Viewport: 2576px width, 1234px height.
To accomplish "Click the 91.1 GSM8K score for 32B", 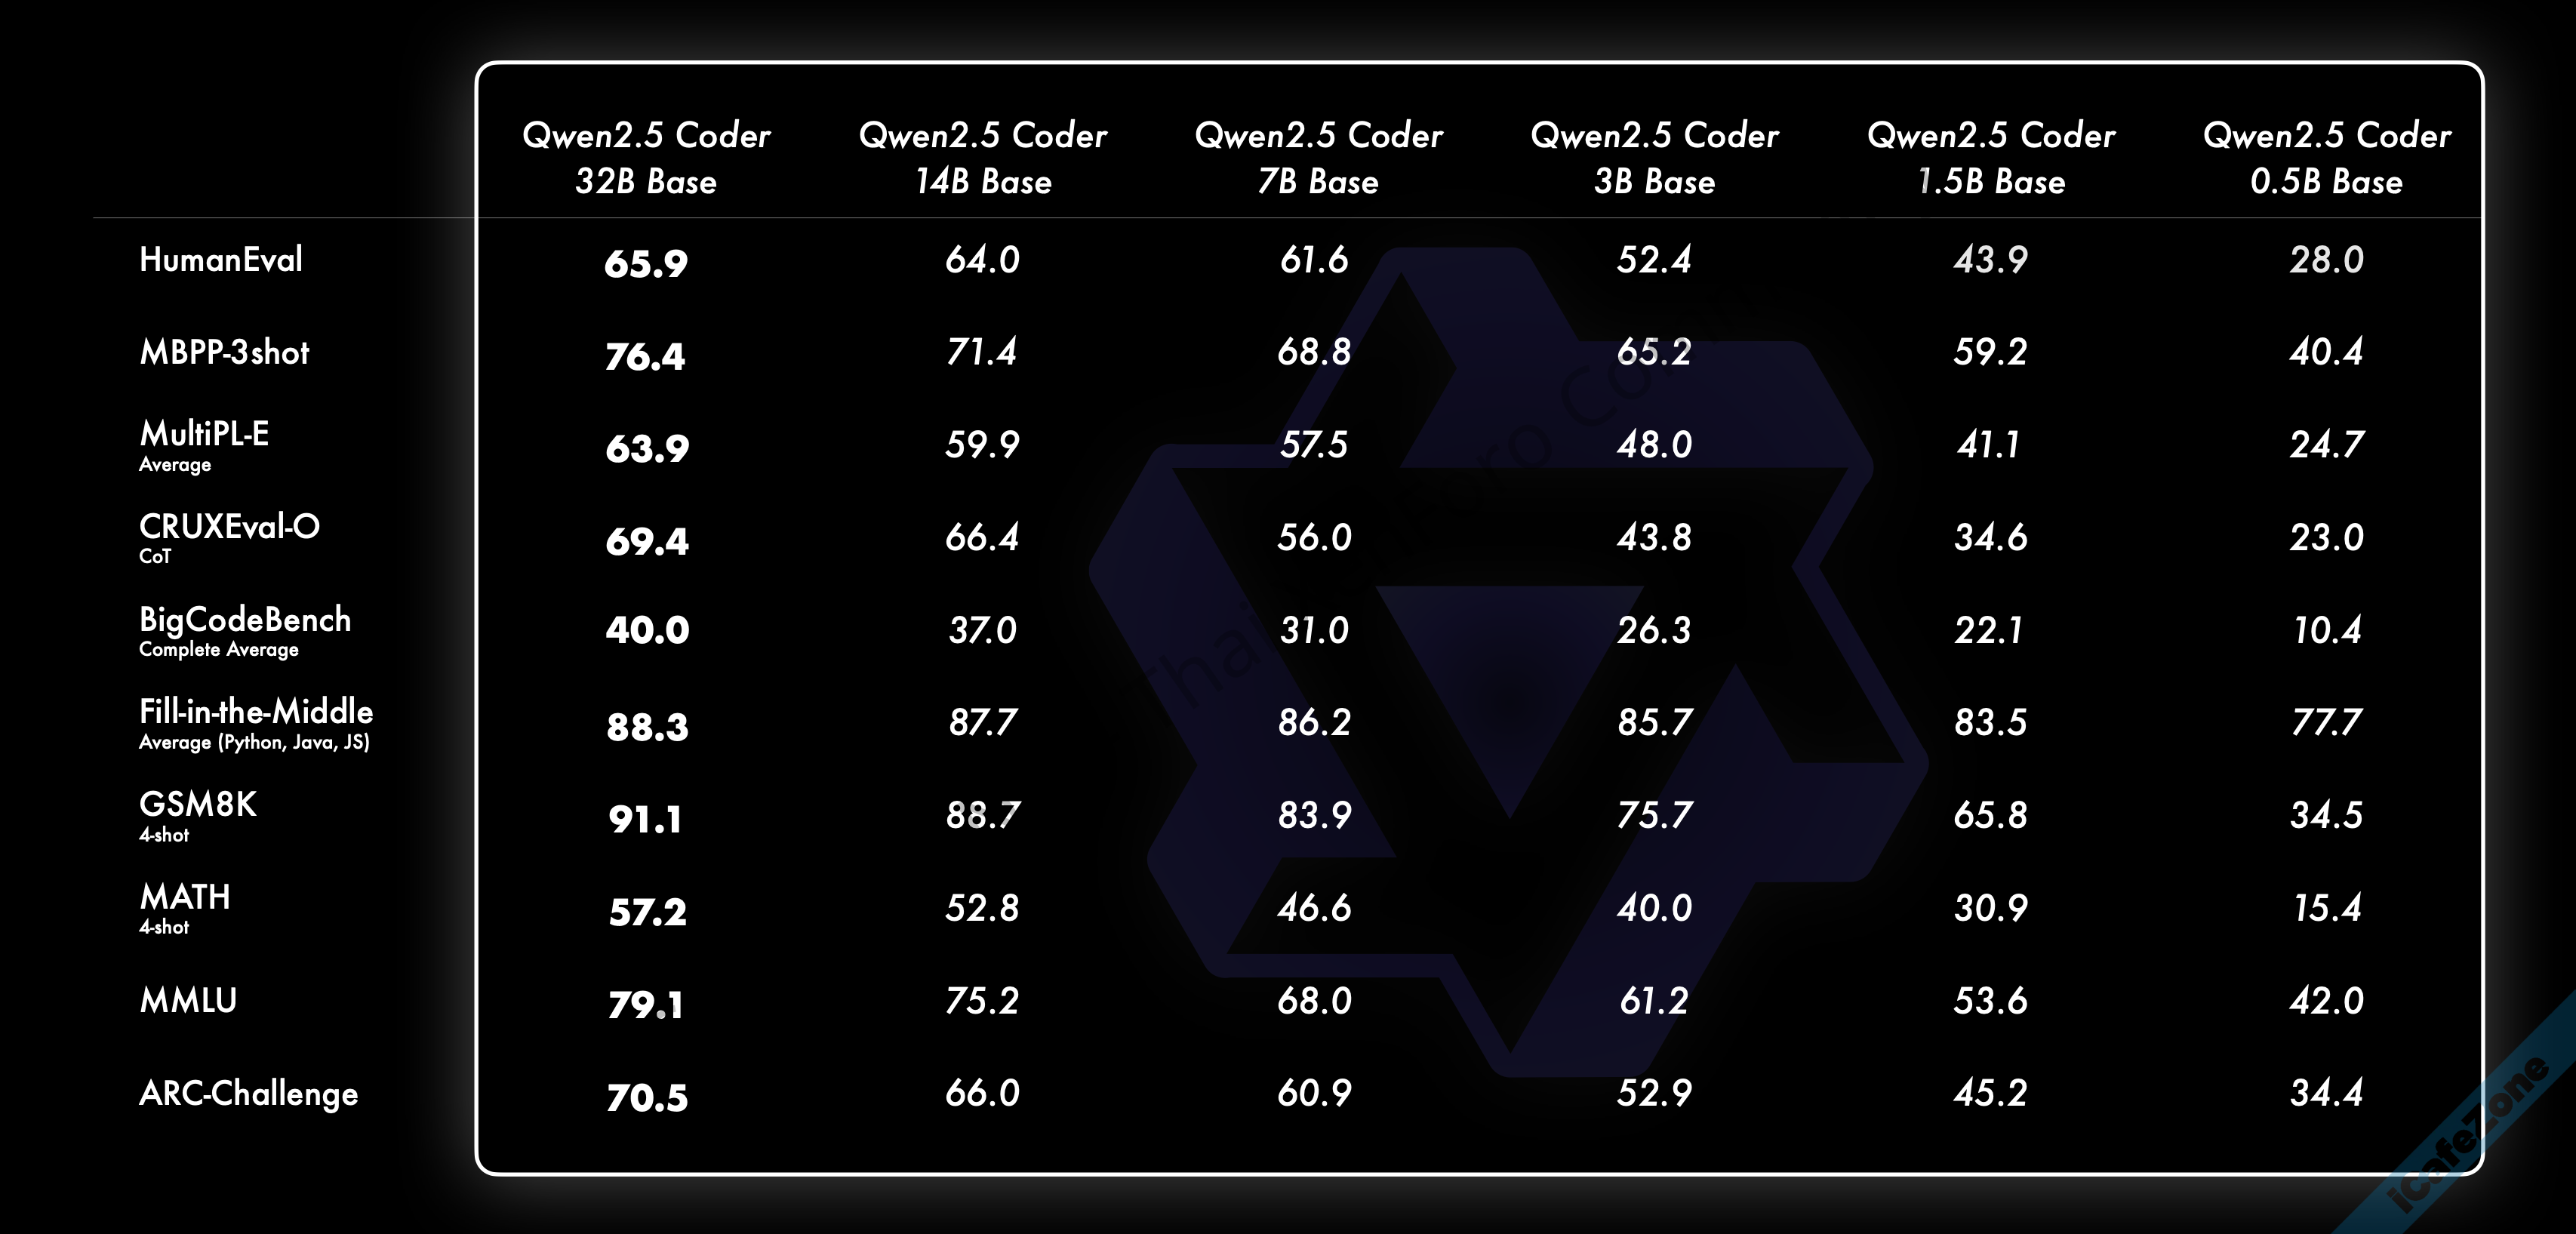I will point(646,820).
